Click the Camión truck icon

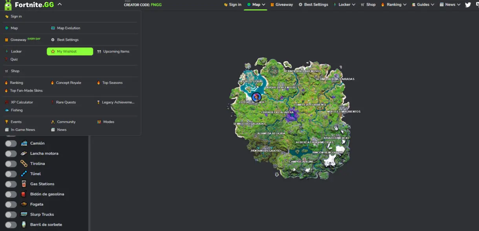tap(24, 144)
